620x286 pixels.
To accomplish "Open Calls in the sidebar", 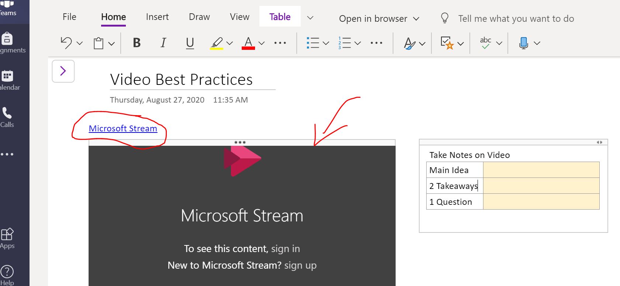I will point(7,117).
